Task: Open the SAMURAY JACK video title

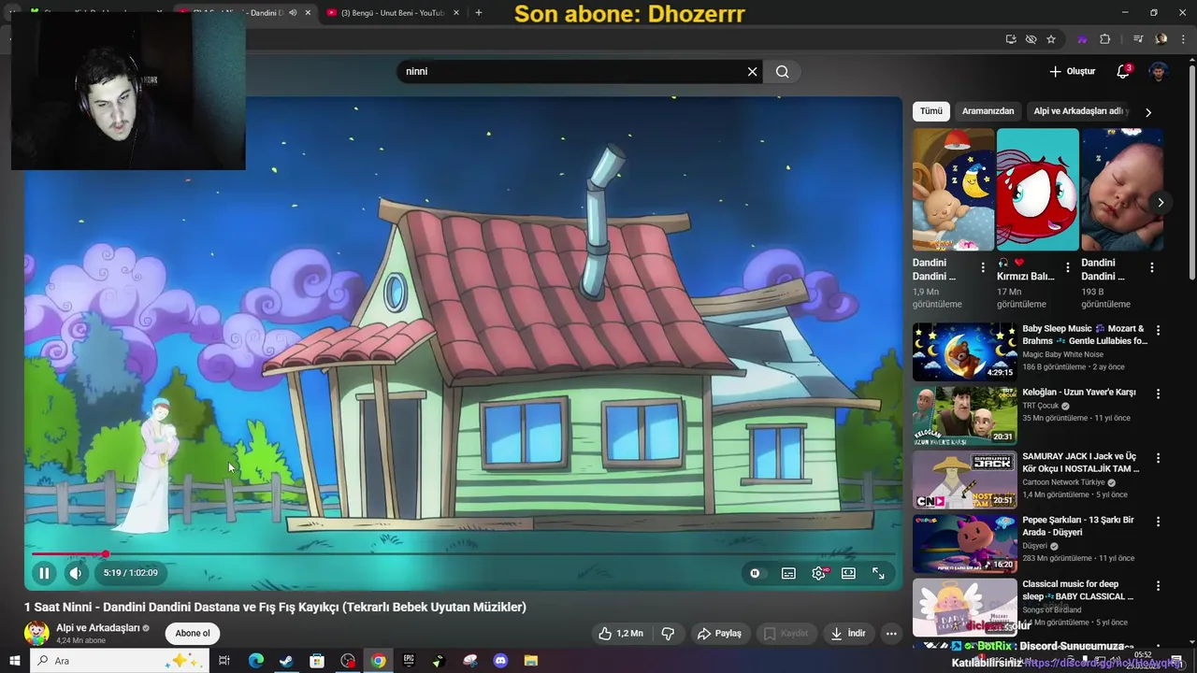Action: [x=1081, y=463]
